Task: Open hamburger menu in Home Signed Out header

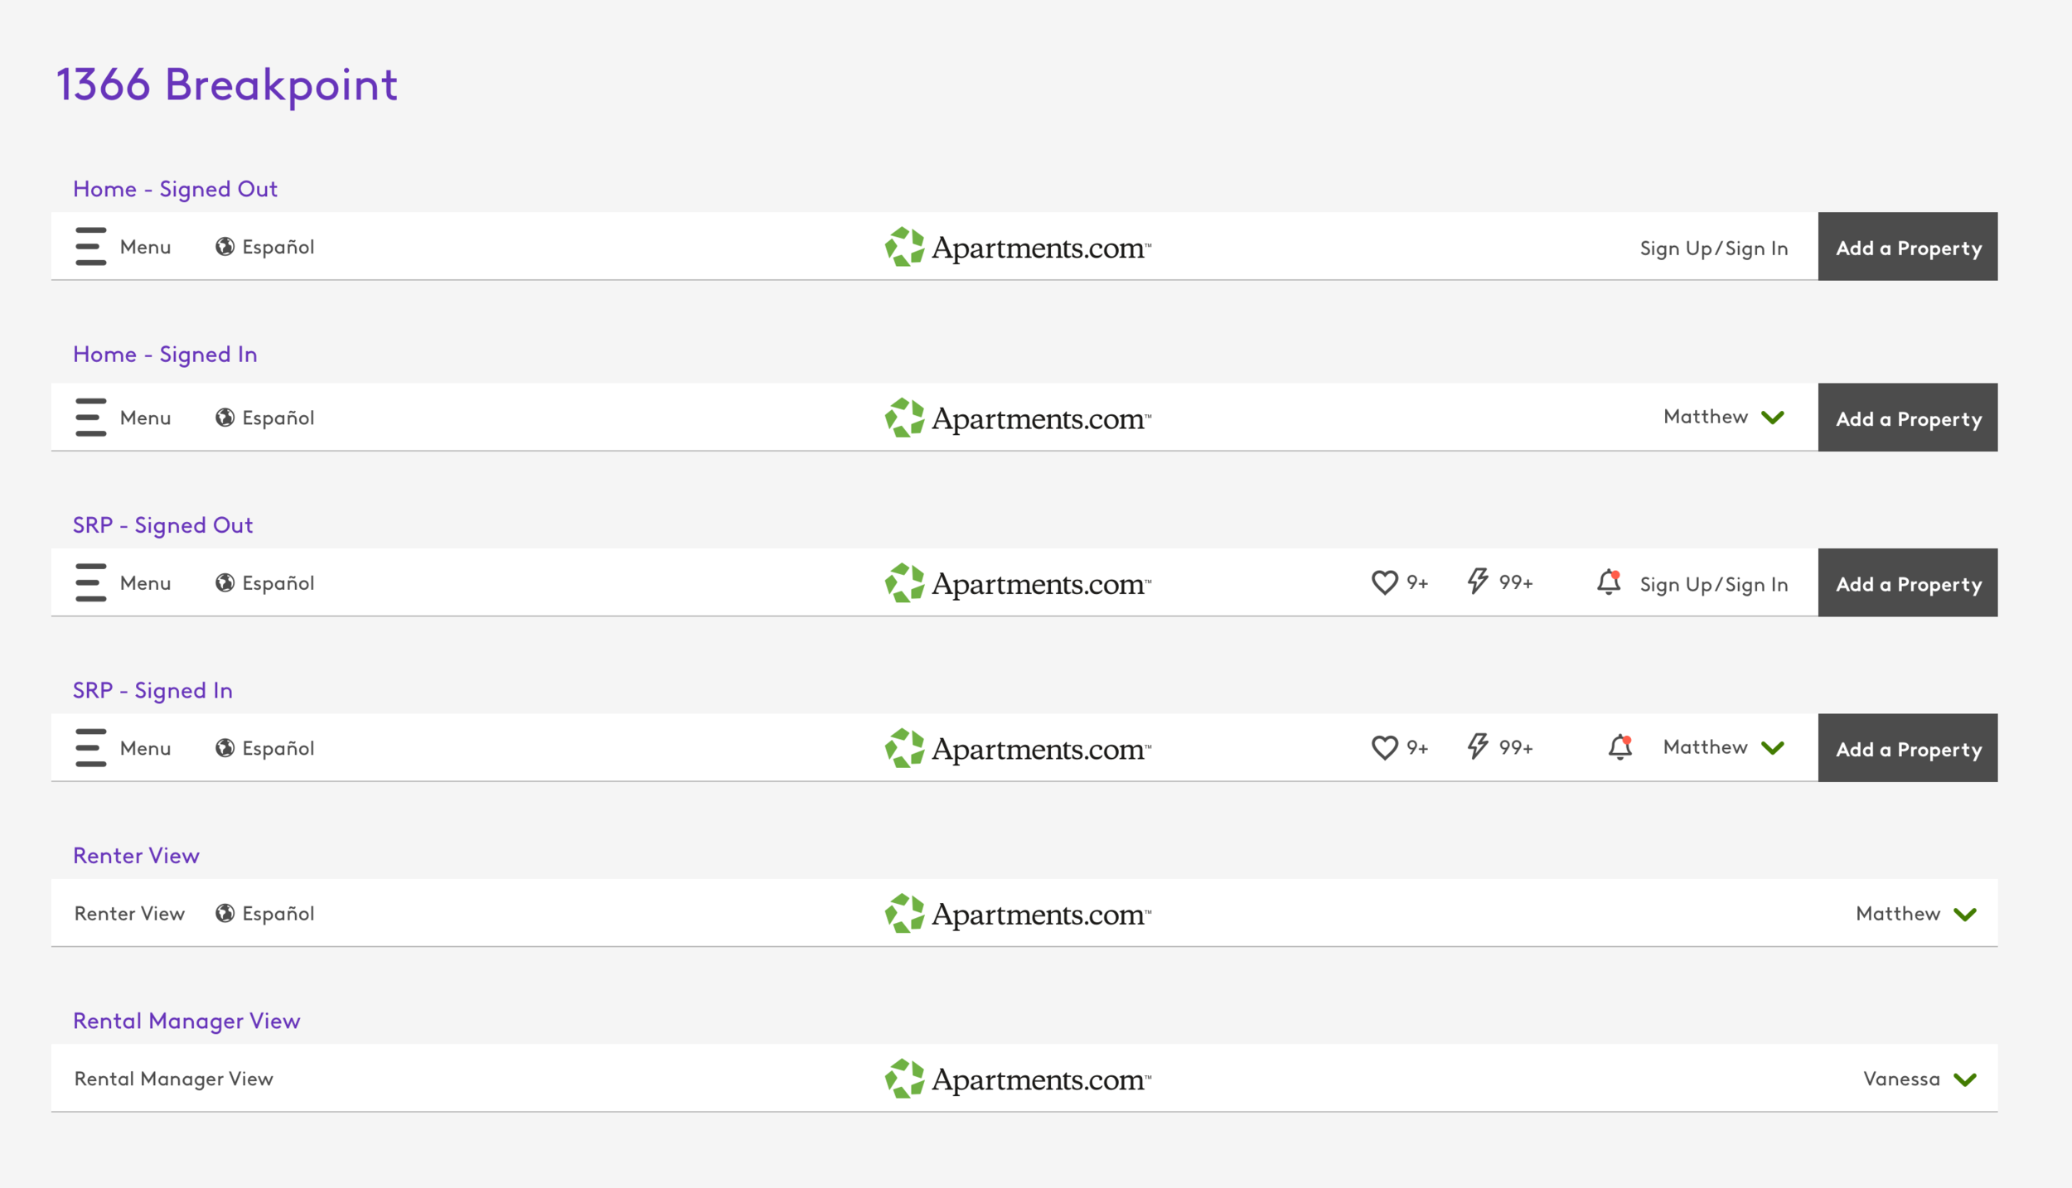Action: (90, 246)
